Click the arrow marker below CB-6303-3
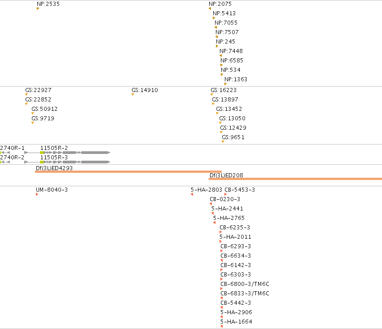Image resolution: width=382 pixels, height=329 pixels. (x=221, y=279)
